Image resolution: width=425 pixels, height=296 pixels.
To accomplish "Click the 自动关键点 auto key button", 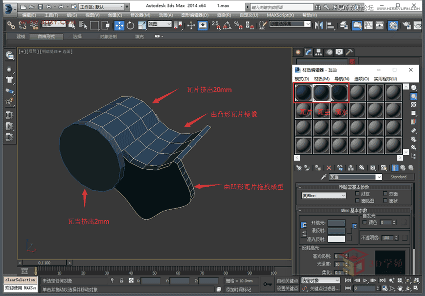I will click(287, 281).
